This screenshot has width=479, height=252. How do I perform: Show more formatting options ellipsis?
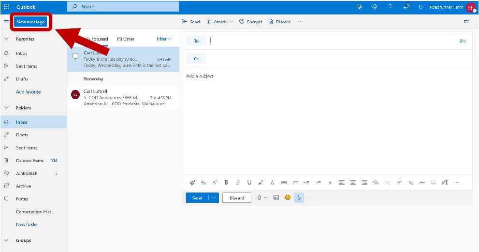[x=456, y=183]
